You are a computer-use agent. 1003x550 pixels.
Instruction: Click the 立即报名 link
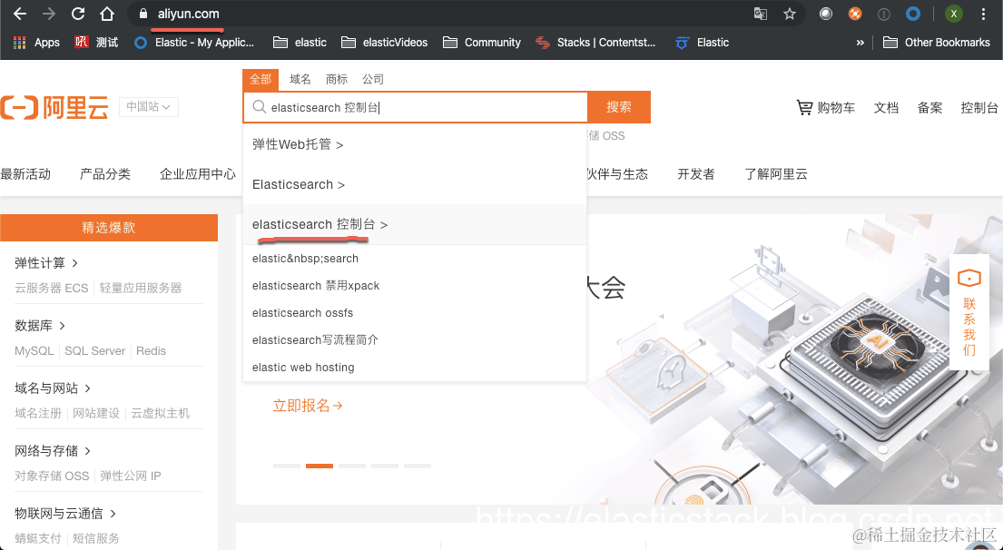[x=308, y=406]
